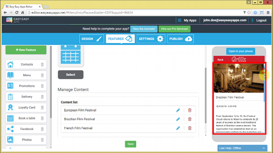Edit European Film Festival with pencil icon

tap(178, 110)
